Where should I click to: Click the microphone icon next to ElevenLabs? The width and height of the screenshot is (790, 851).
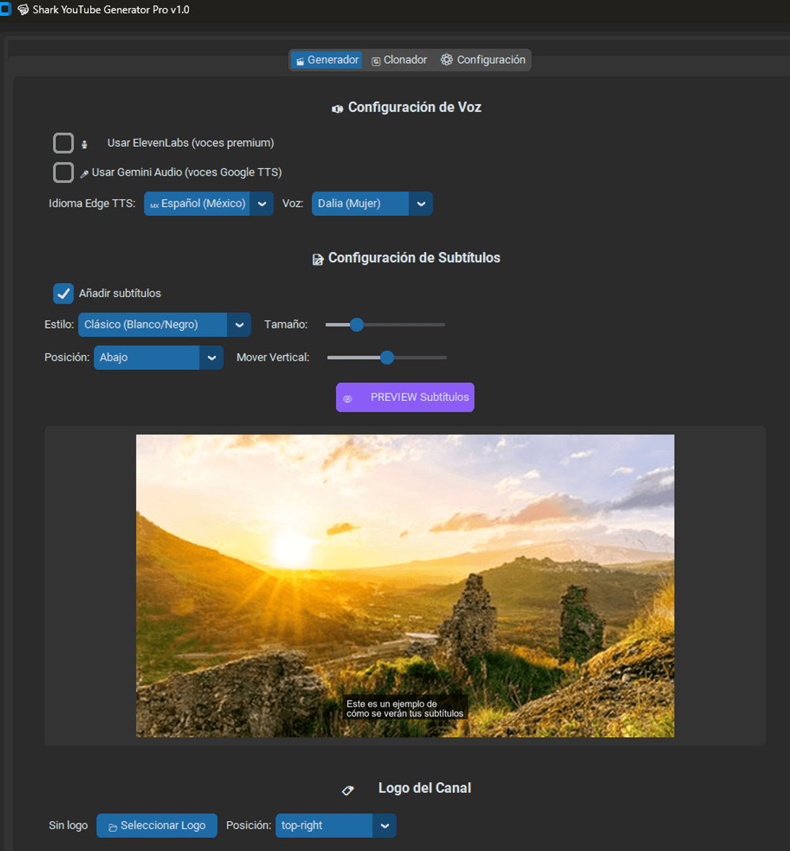pos(84,144)
